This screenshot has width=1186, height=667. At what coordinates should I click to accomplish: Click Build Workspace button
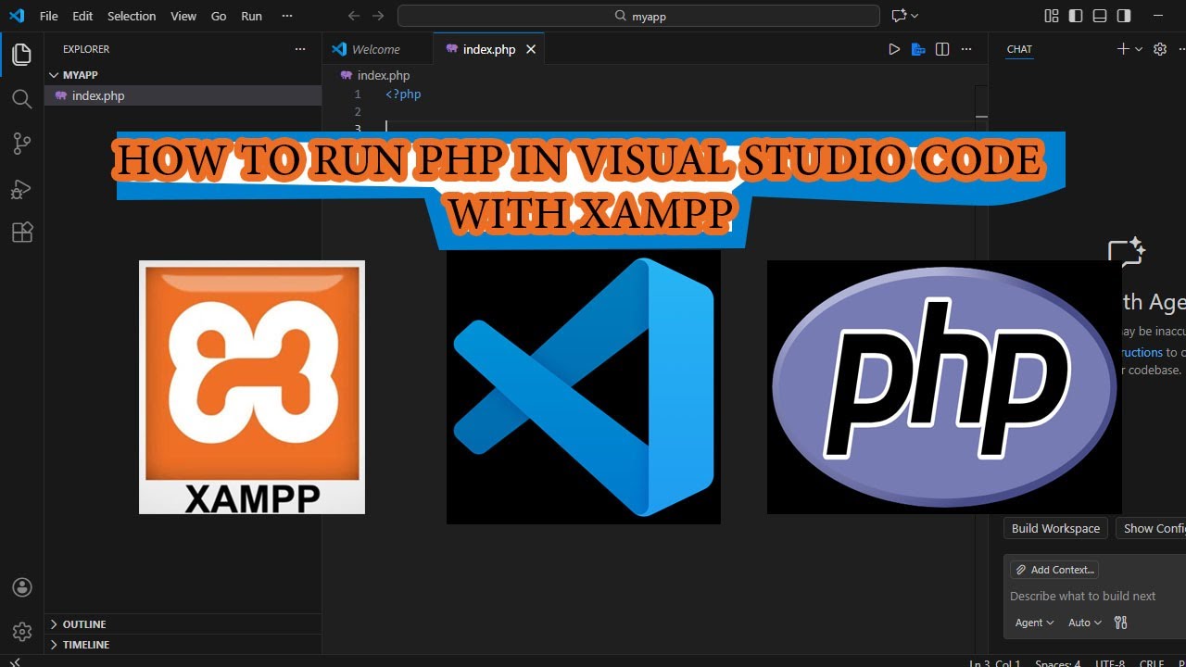(x=1055, y=528)
